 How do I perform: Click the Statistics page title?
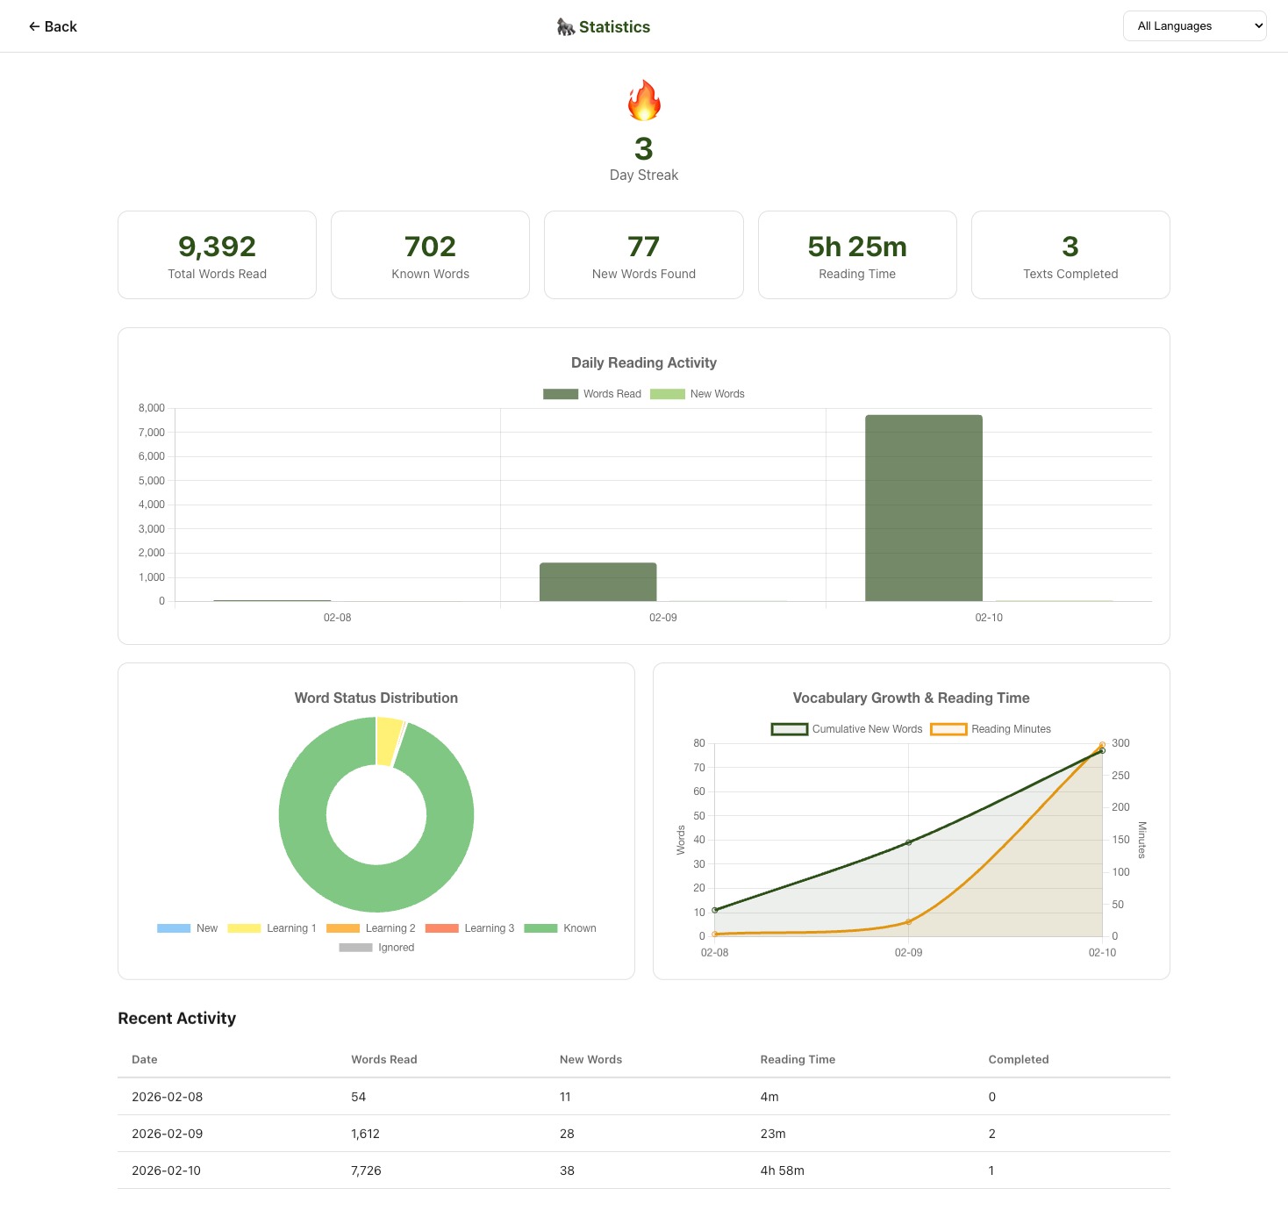coord(614,26)
